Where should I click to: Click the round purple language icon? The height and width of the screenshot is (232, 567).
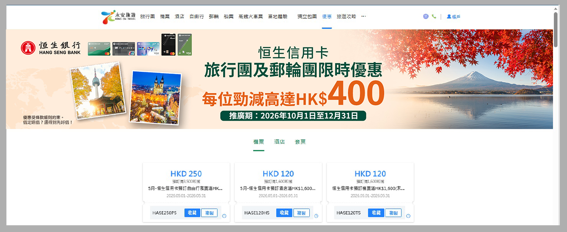coord(426,16)
